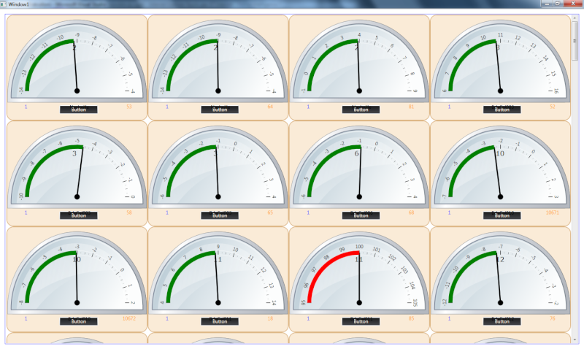Click the Button in the card numbered 64
Viewport: 584px width, 349px height.
pos(220,110)
